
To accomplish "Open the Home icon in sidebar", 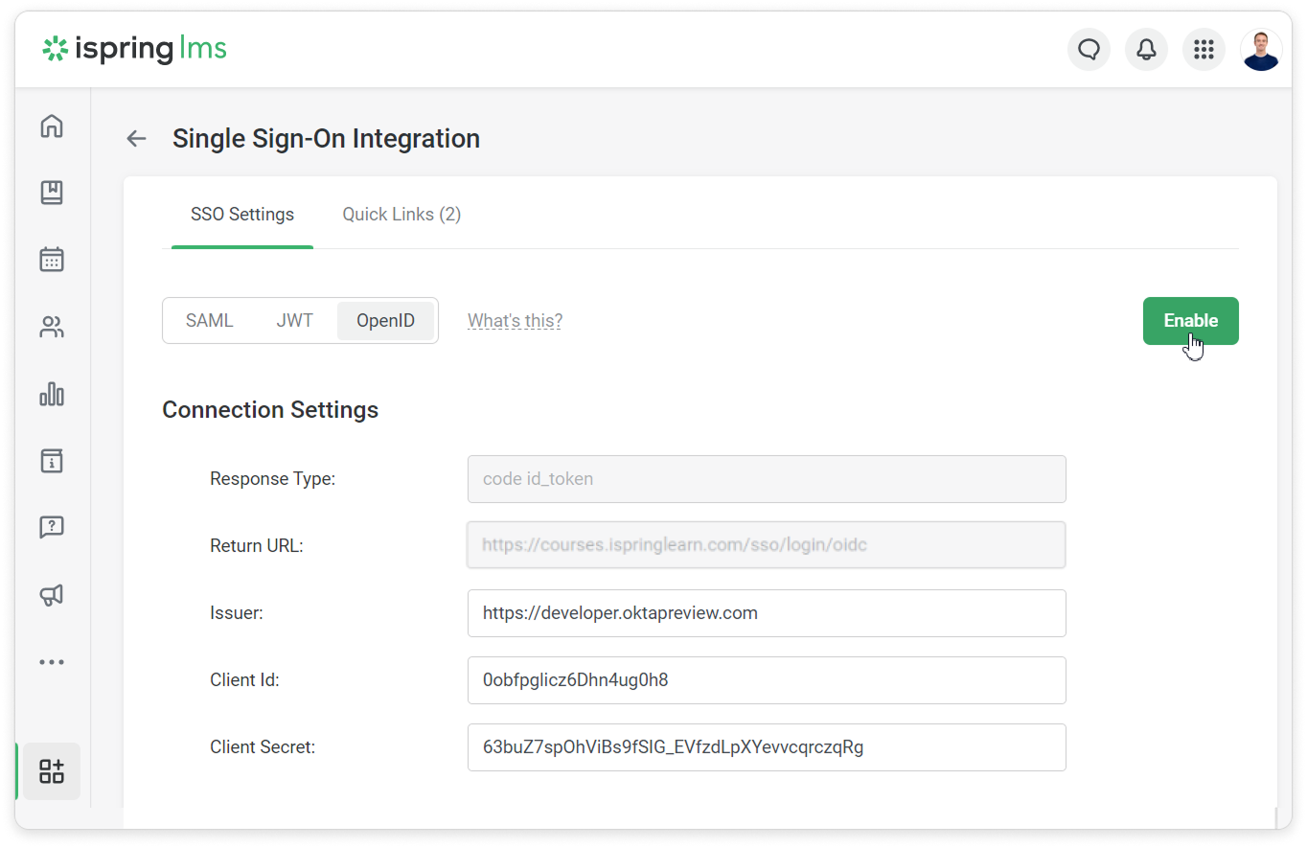I will coord(52,126).
